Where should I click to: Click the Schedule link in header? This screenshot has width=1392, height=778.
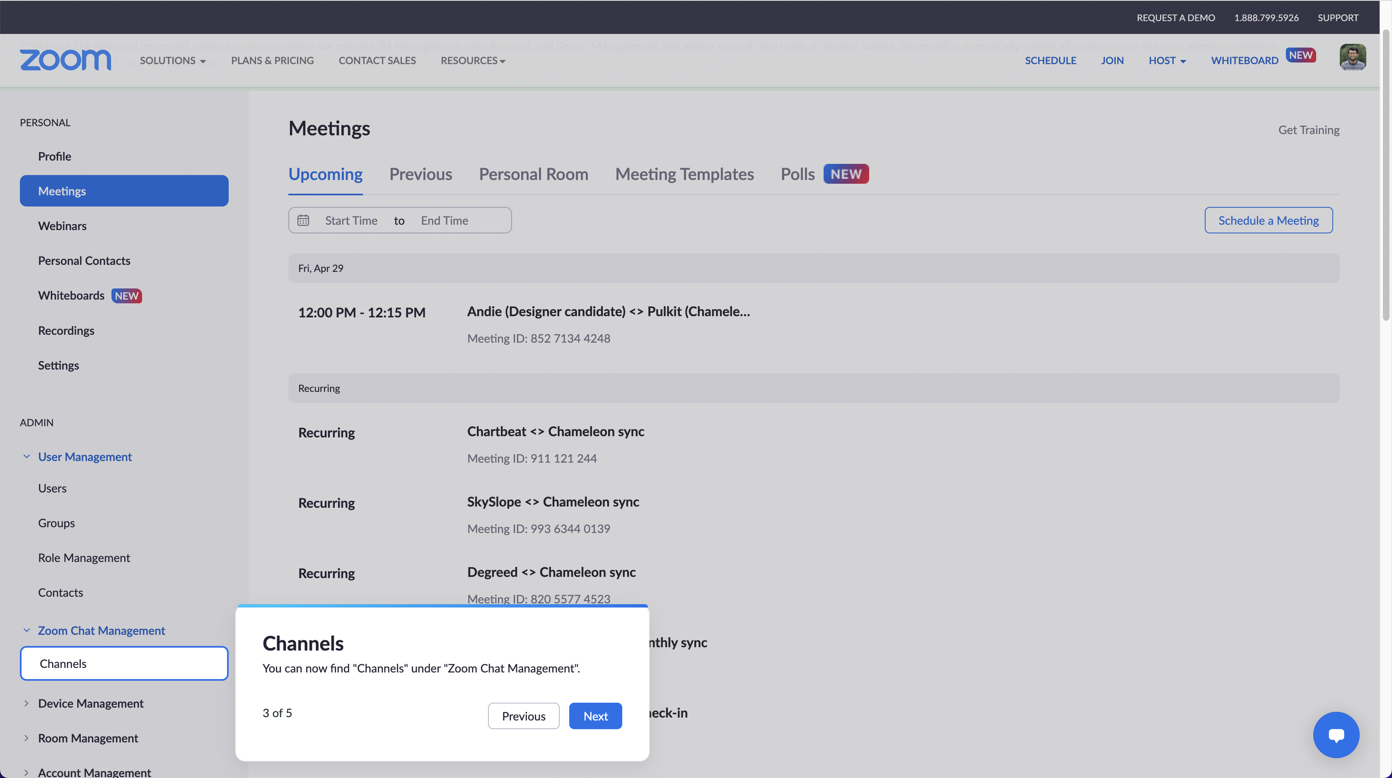tap(1051, 60)
